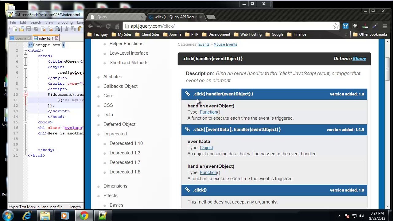Click Chrome icon in taskbar
The width and height of the screenshot is (393, 221).
pos(84,216)
